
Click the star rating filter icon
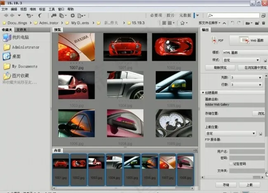pyautogui.click(x=183, y=23)
